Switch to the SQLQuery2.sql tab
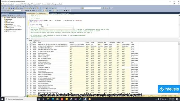This screenshot has height=101, width=180. [59, 13]
